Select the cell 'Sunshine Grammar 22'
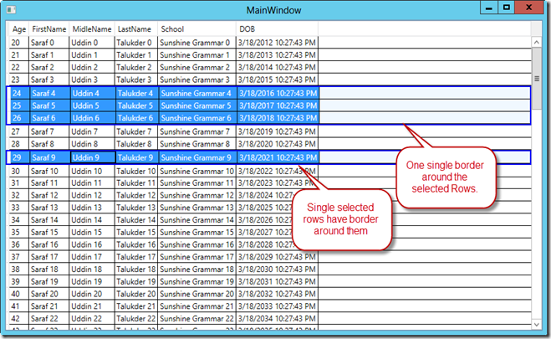 (196, 318)
